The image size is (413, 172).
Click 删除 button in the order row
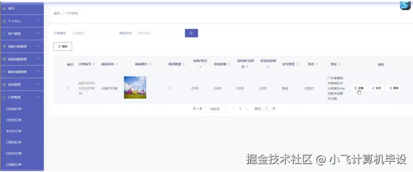click(394, 88)
